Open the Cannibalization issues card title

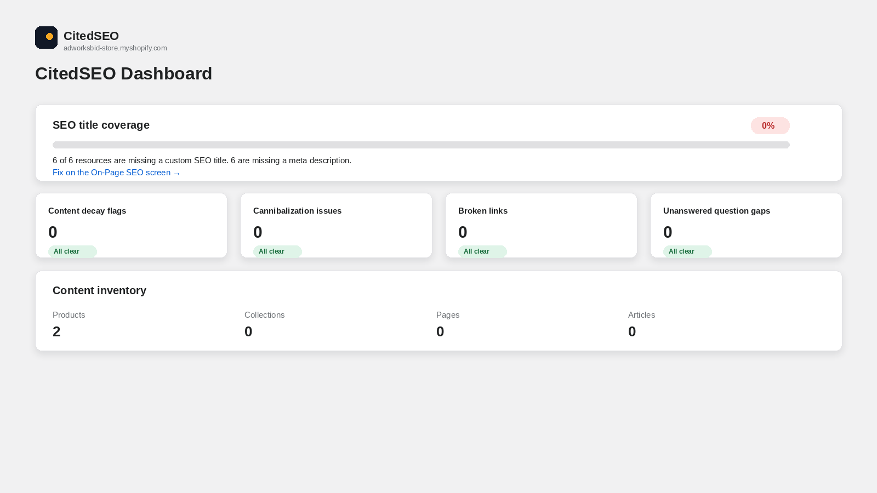[x=297, y=211]
